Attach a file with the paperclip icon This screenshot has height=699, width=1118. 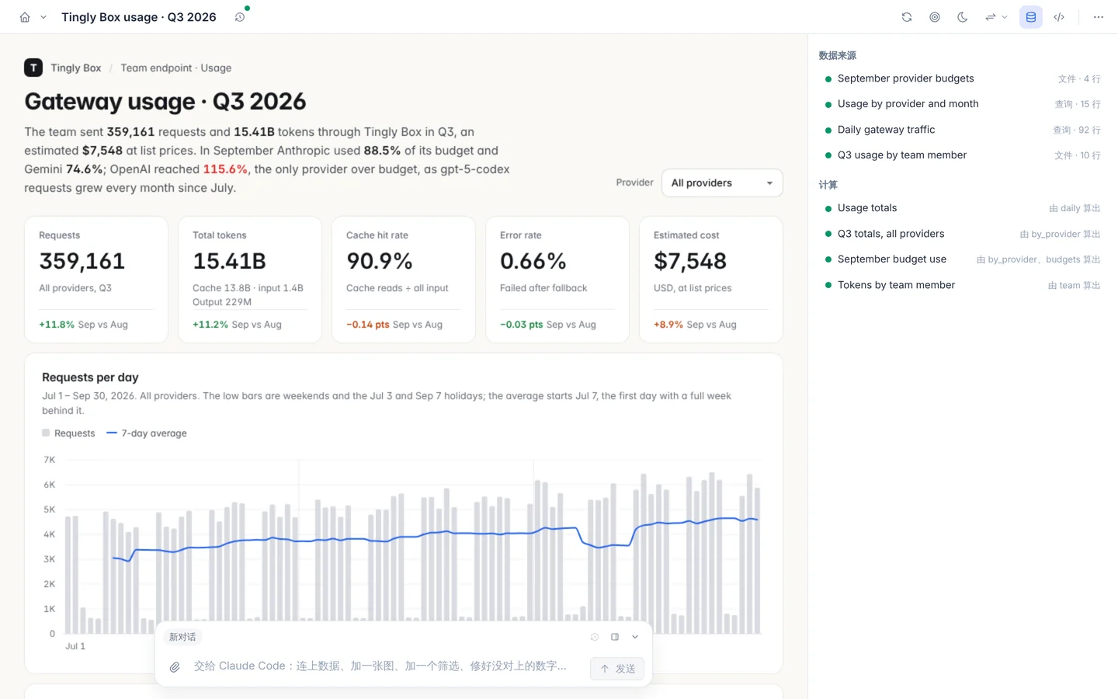point(175,667)
